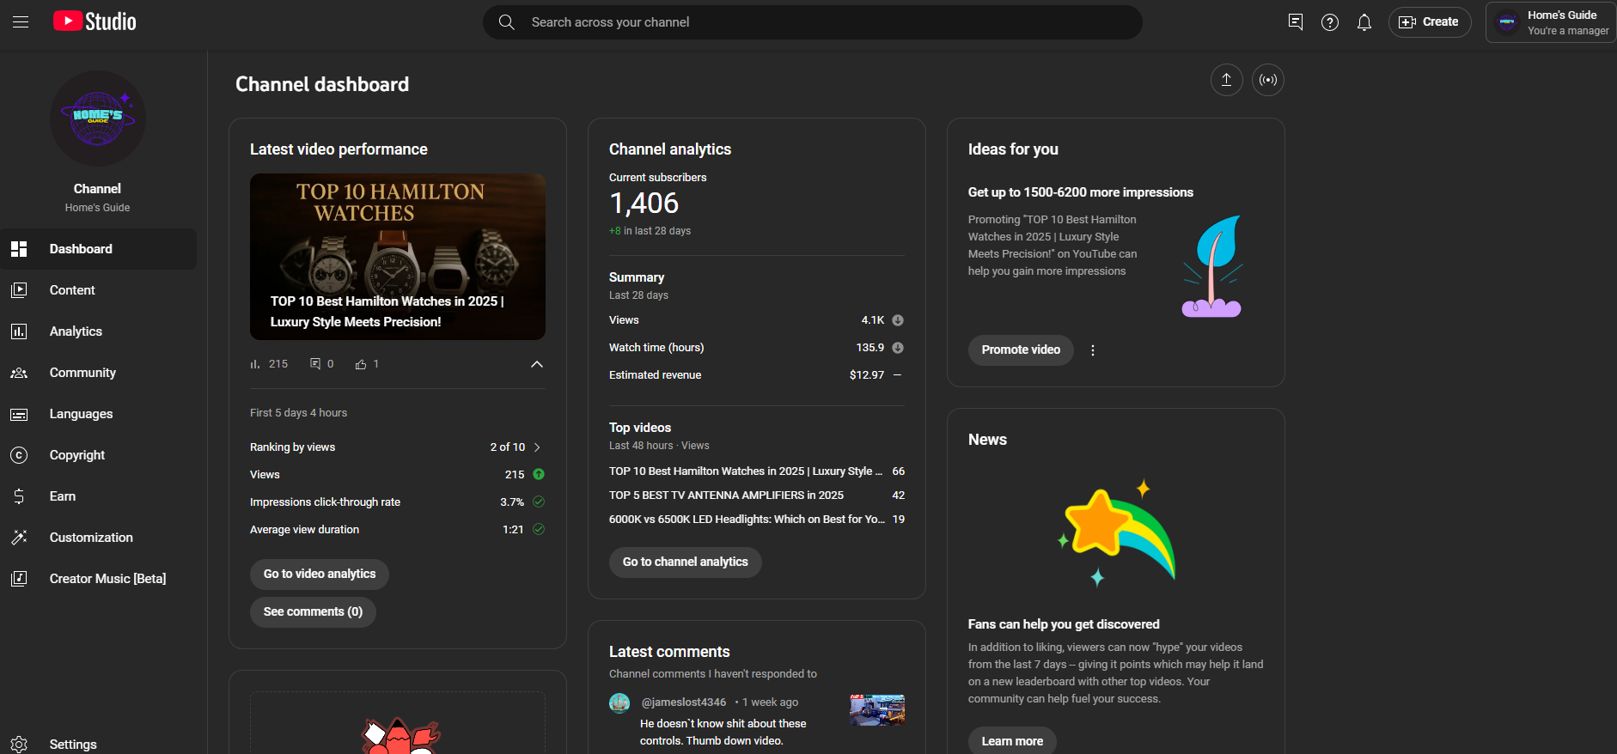
Task: Click Fans can help you get discovered headline
Action: tap(1064, 624)
